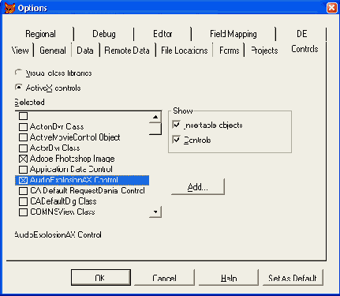Switch to File Locations tab
The height and width of the screenshot is (296, 340).
[x=185, y=51]
